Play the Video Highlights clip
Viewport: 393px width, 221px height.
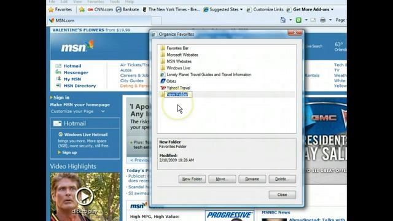(x=85, y=196)
